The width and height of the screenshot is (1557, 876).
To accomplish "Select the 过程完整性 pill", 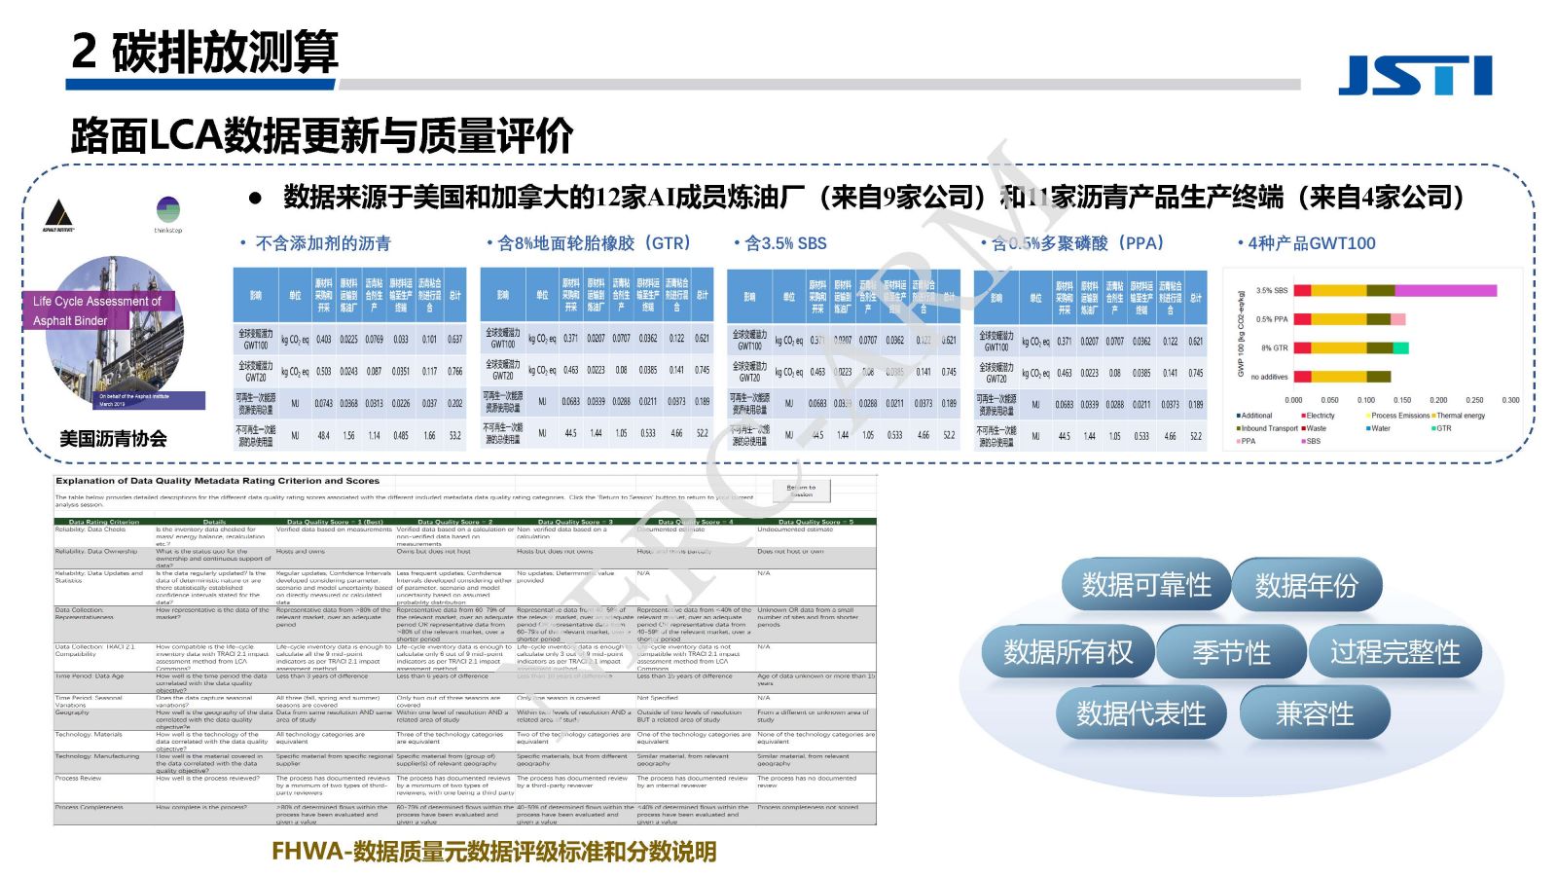I will click(1394, 651).
